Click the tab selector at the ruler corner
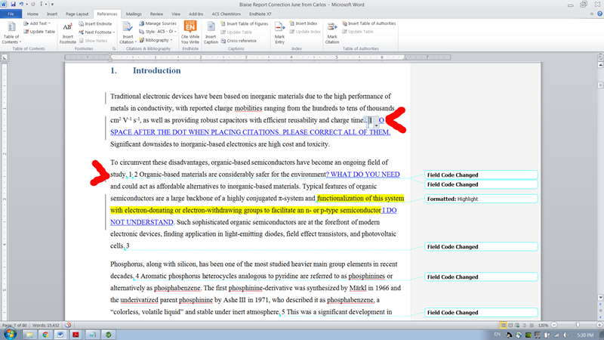 click(x=5, y=57)
